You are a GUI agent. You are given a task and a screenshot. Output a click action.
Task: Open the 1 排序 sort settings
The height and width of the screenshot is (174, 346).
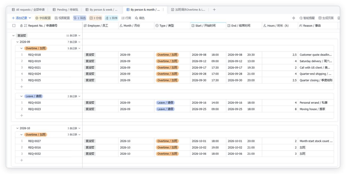coord(111,18)
